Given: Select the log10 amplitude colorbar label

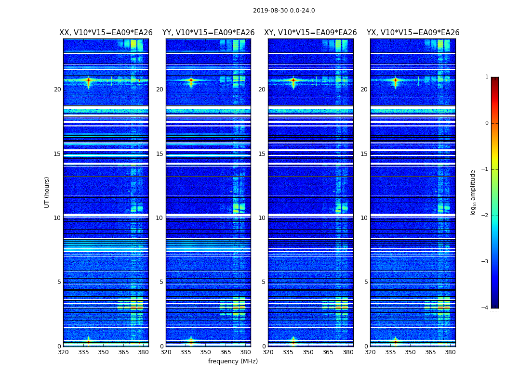Looking at the screenshot, I should click(473, 192).
